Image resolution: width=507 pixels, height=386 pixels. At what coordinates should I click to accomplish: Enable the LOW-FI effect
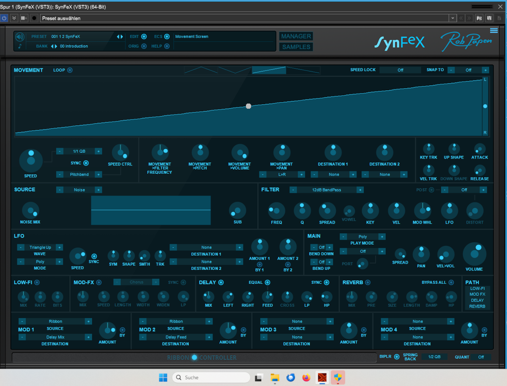tap(37, 283)
